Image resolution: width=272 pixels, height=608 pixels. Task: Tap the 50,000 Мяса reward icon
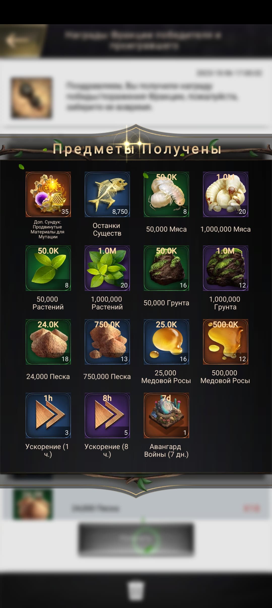pos(166,194)
